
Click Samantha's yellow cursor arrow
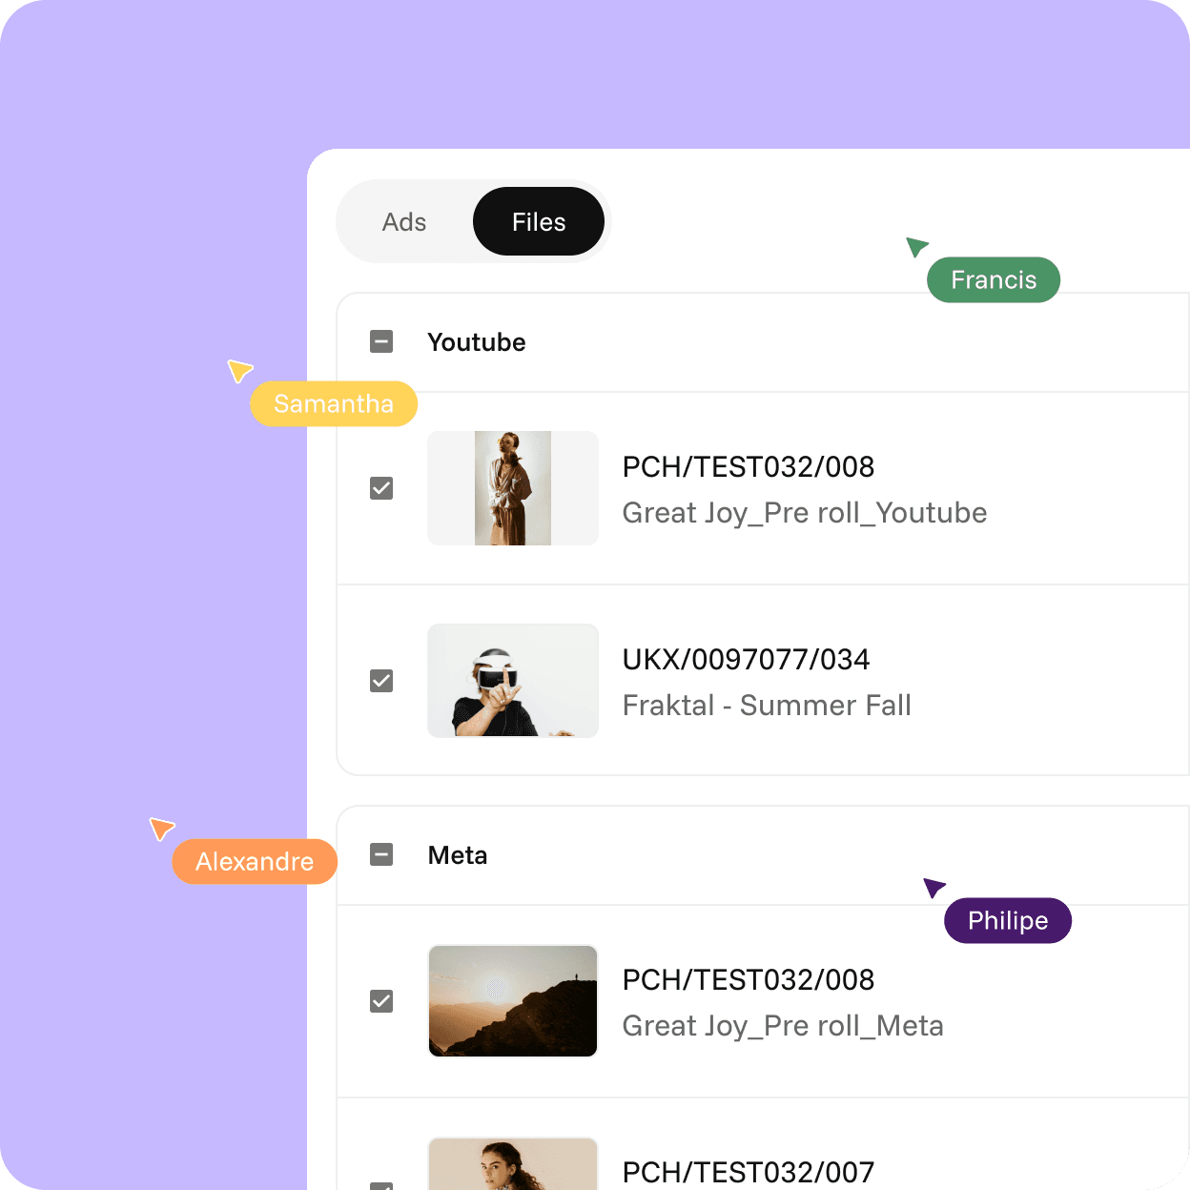click(x=239, y=370)
